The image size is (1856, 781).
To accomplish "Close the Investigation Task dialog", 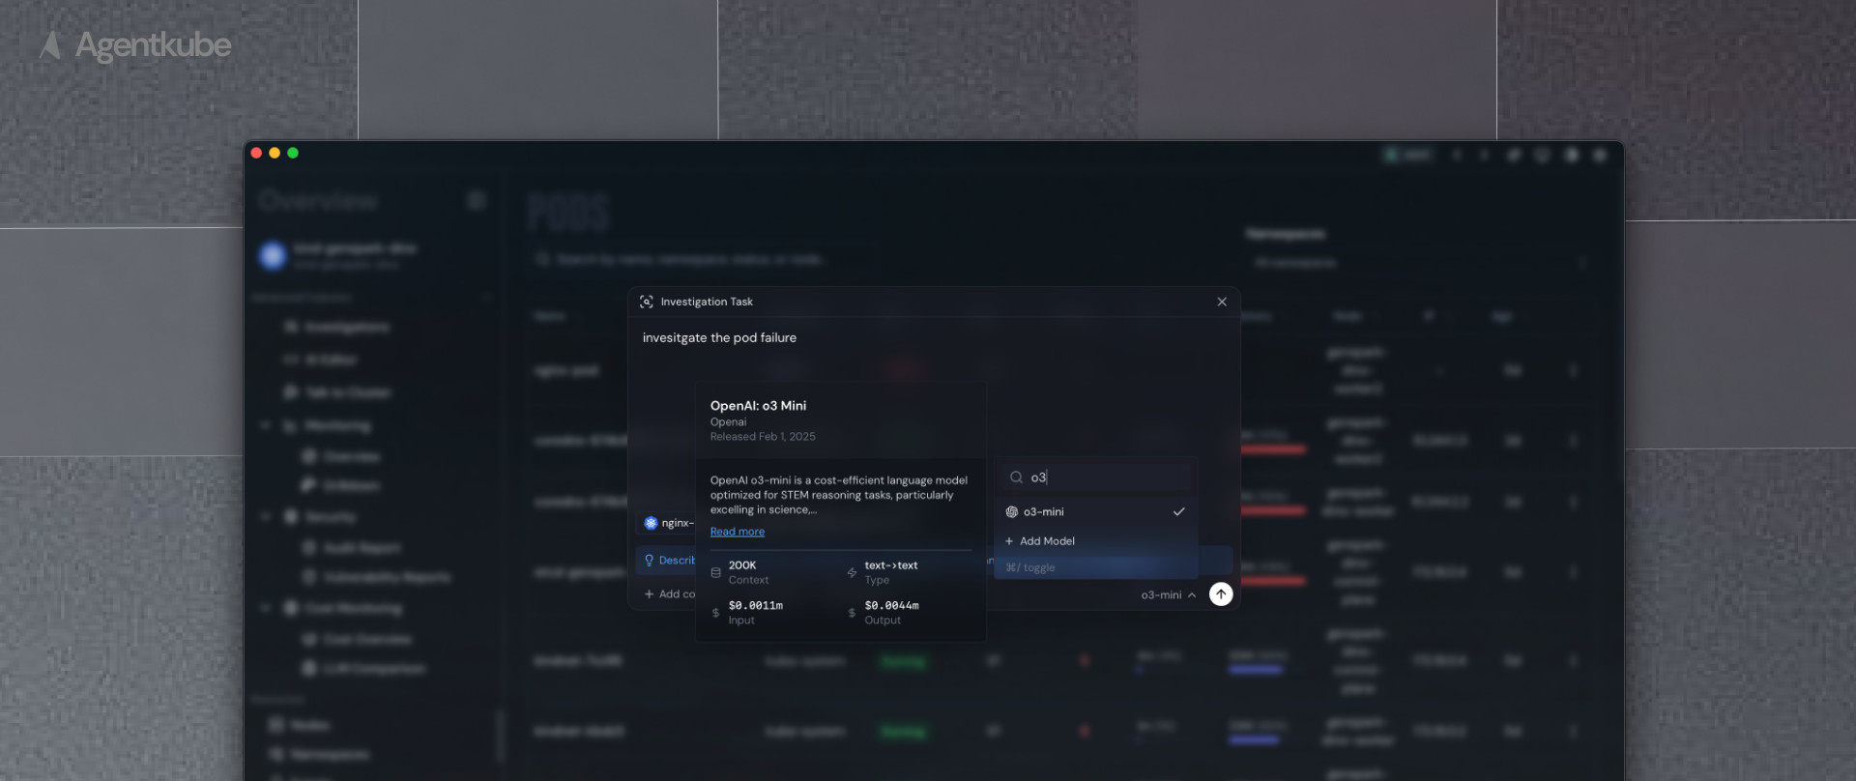I will click(x=1222, y=302).
